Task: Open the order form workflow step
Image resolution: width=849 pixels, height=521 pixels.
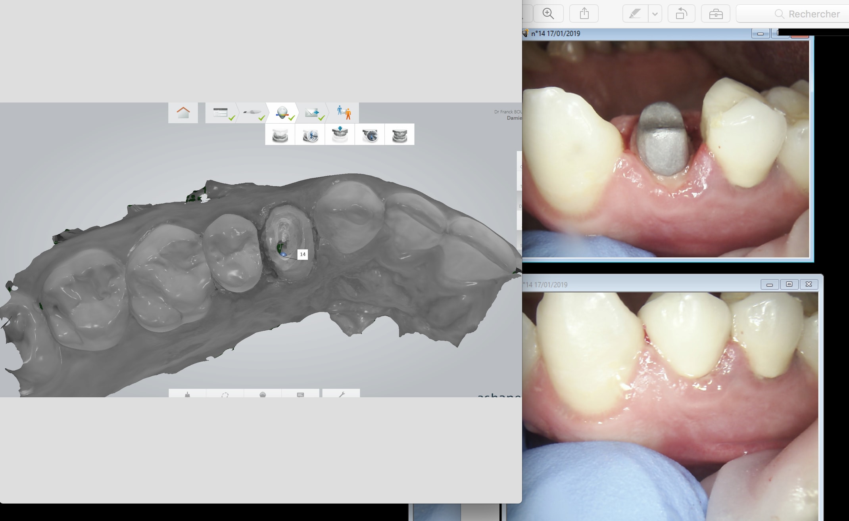Action: (221, 113)
